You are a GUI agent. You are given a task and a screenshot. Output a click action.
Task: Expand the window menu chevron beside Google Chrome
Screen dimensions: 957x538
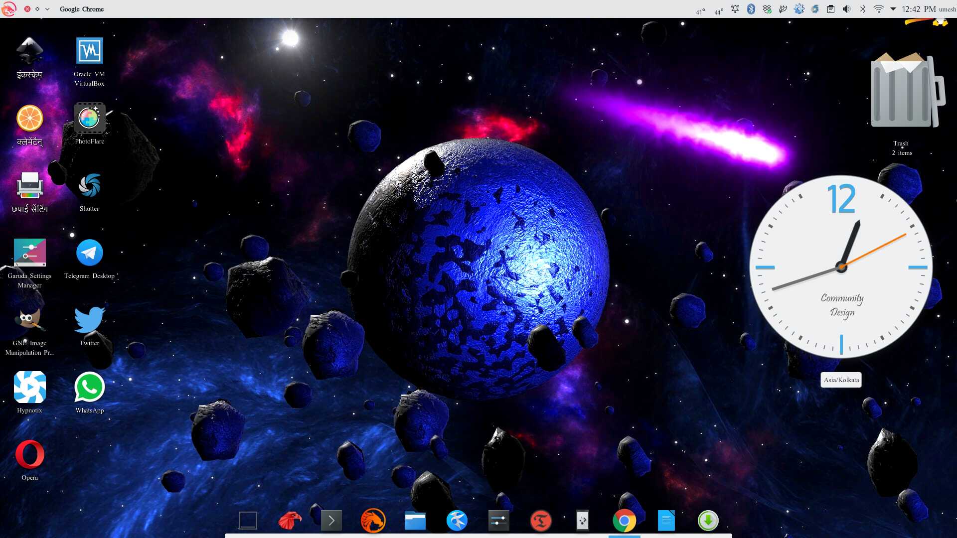pos(47,9)
